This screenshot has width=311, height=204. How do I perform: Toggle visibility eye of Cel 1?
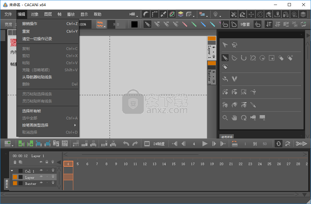pos(41,170)
